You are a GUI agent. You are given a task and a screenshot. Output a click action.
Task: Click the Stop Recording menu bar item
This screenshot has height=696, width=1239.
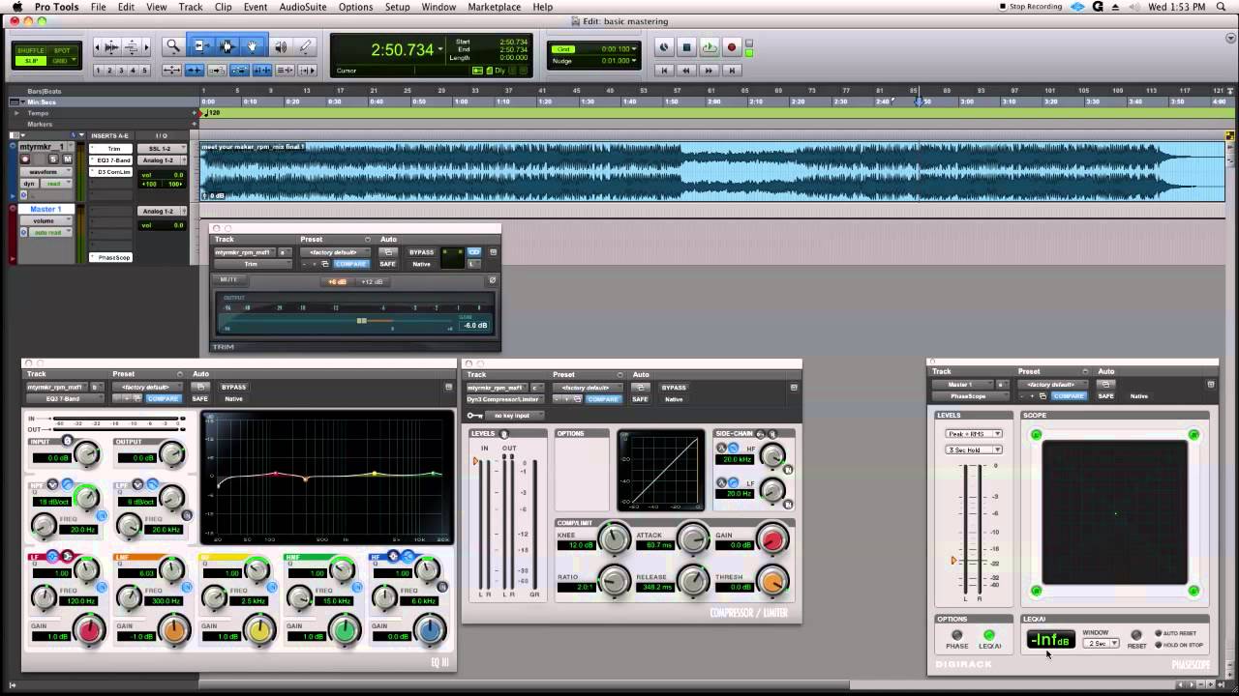point(1032,7)
